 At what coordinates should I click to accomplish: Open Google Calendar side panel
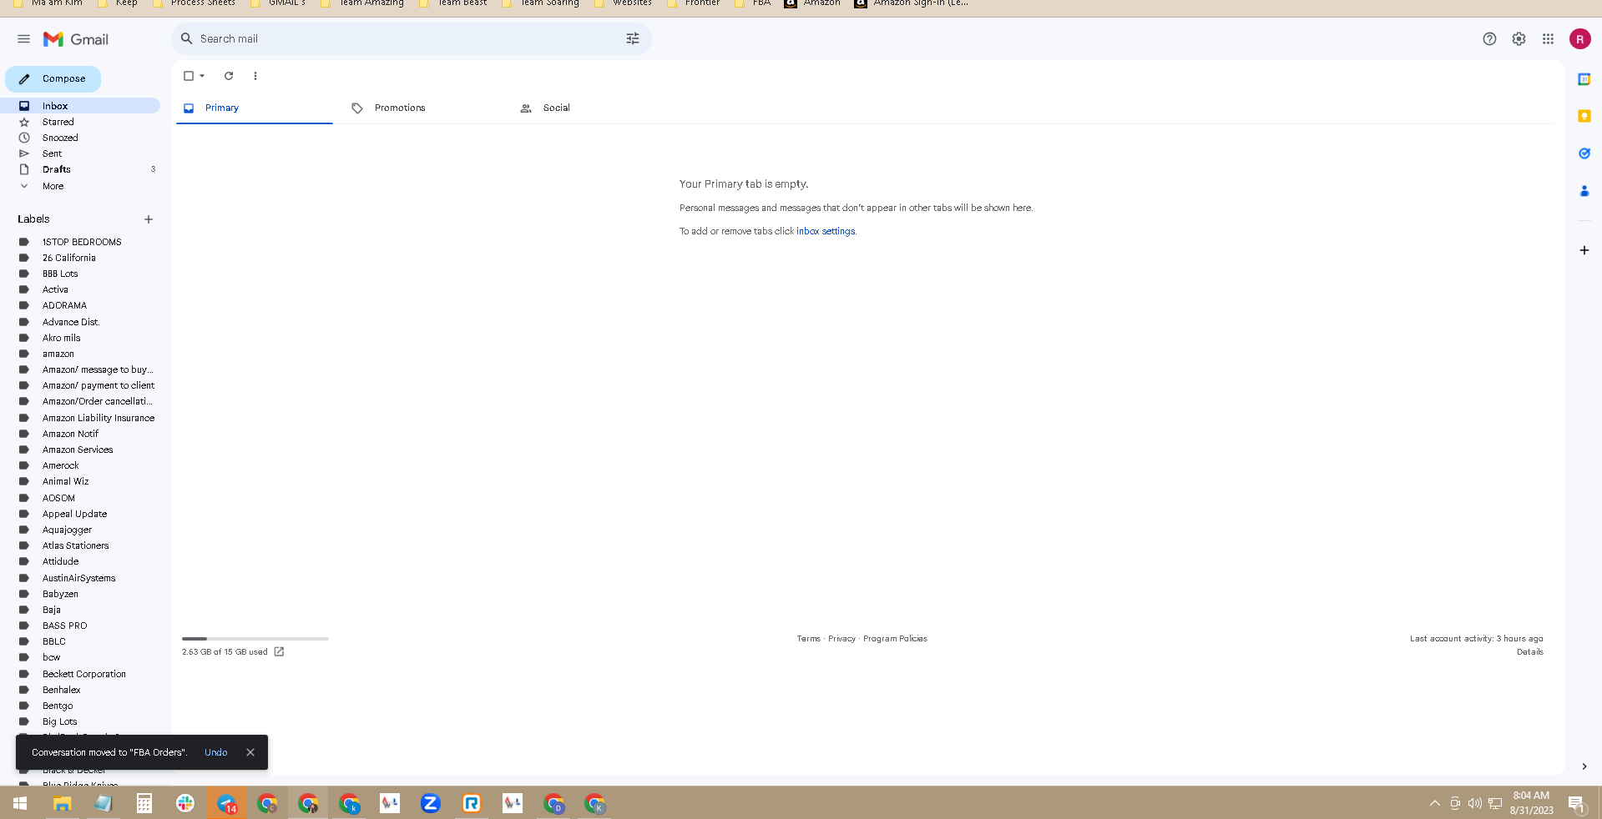pyautogui.click(x=1584, y=79)
